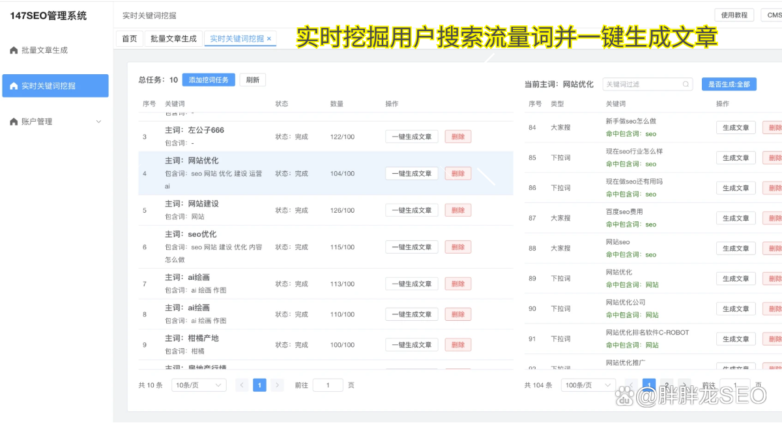This screenshot has height=423, width=782.
Task: Delete the 网站优化 task row
Action: (x=458, y=174)
